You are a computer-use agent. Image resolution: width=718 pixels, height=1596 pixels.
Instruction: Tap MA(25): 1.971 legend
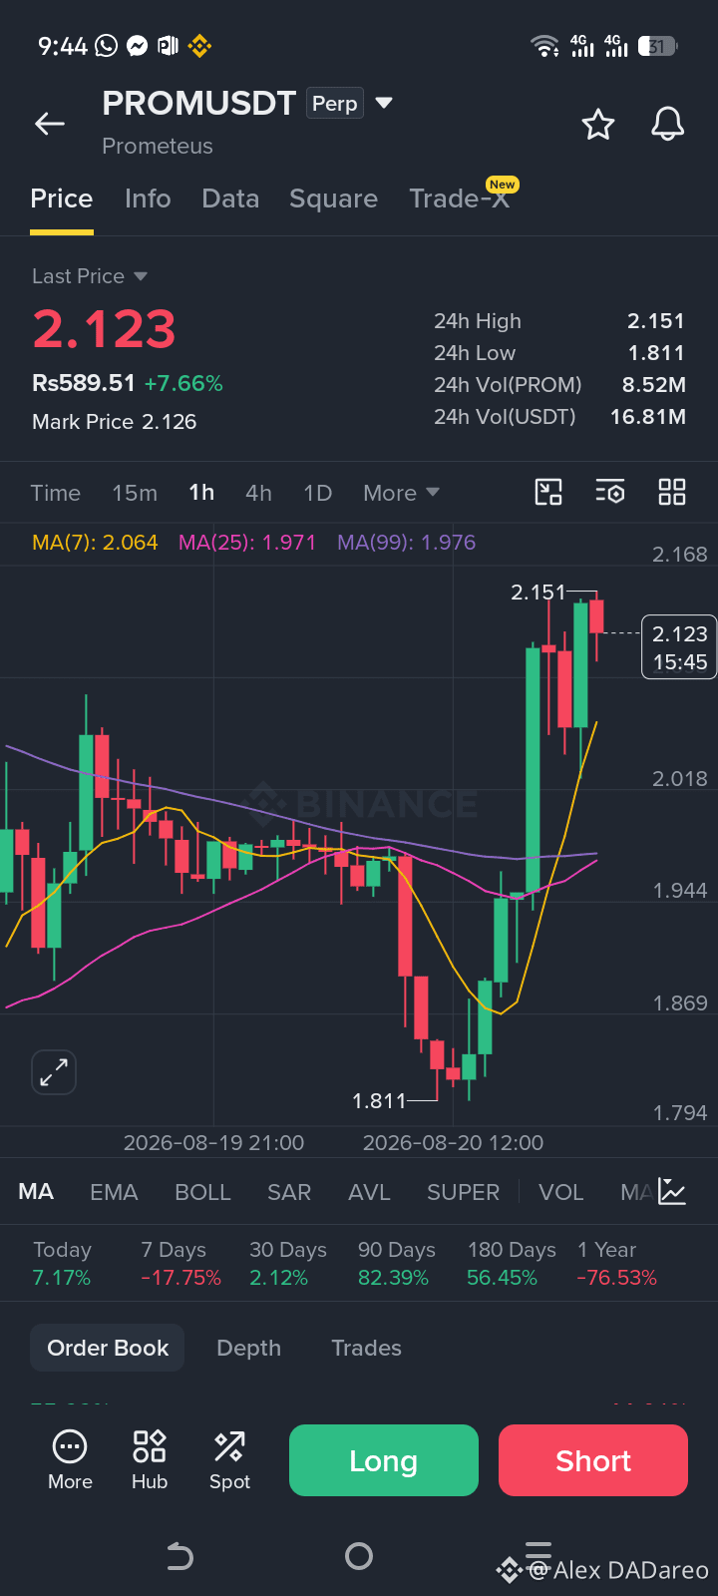coord(247,543)
